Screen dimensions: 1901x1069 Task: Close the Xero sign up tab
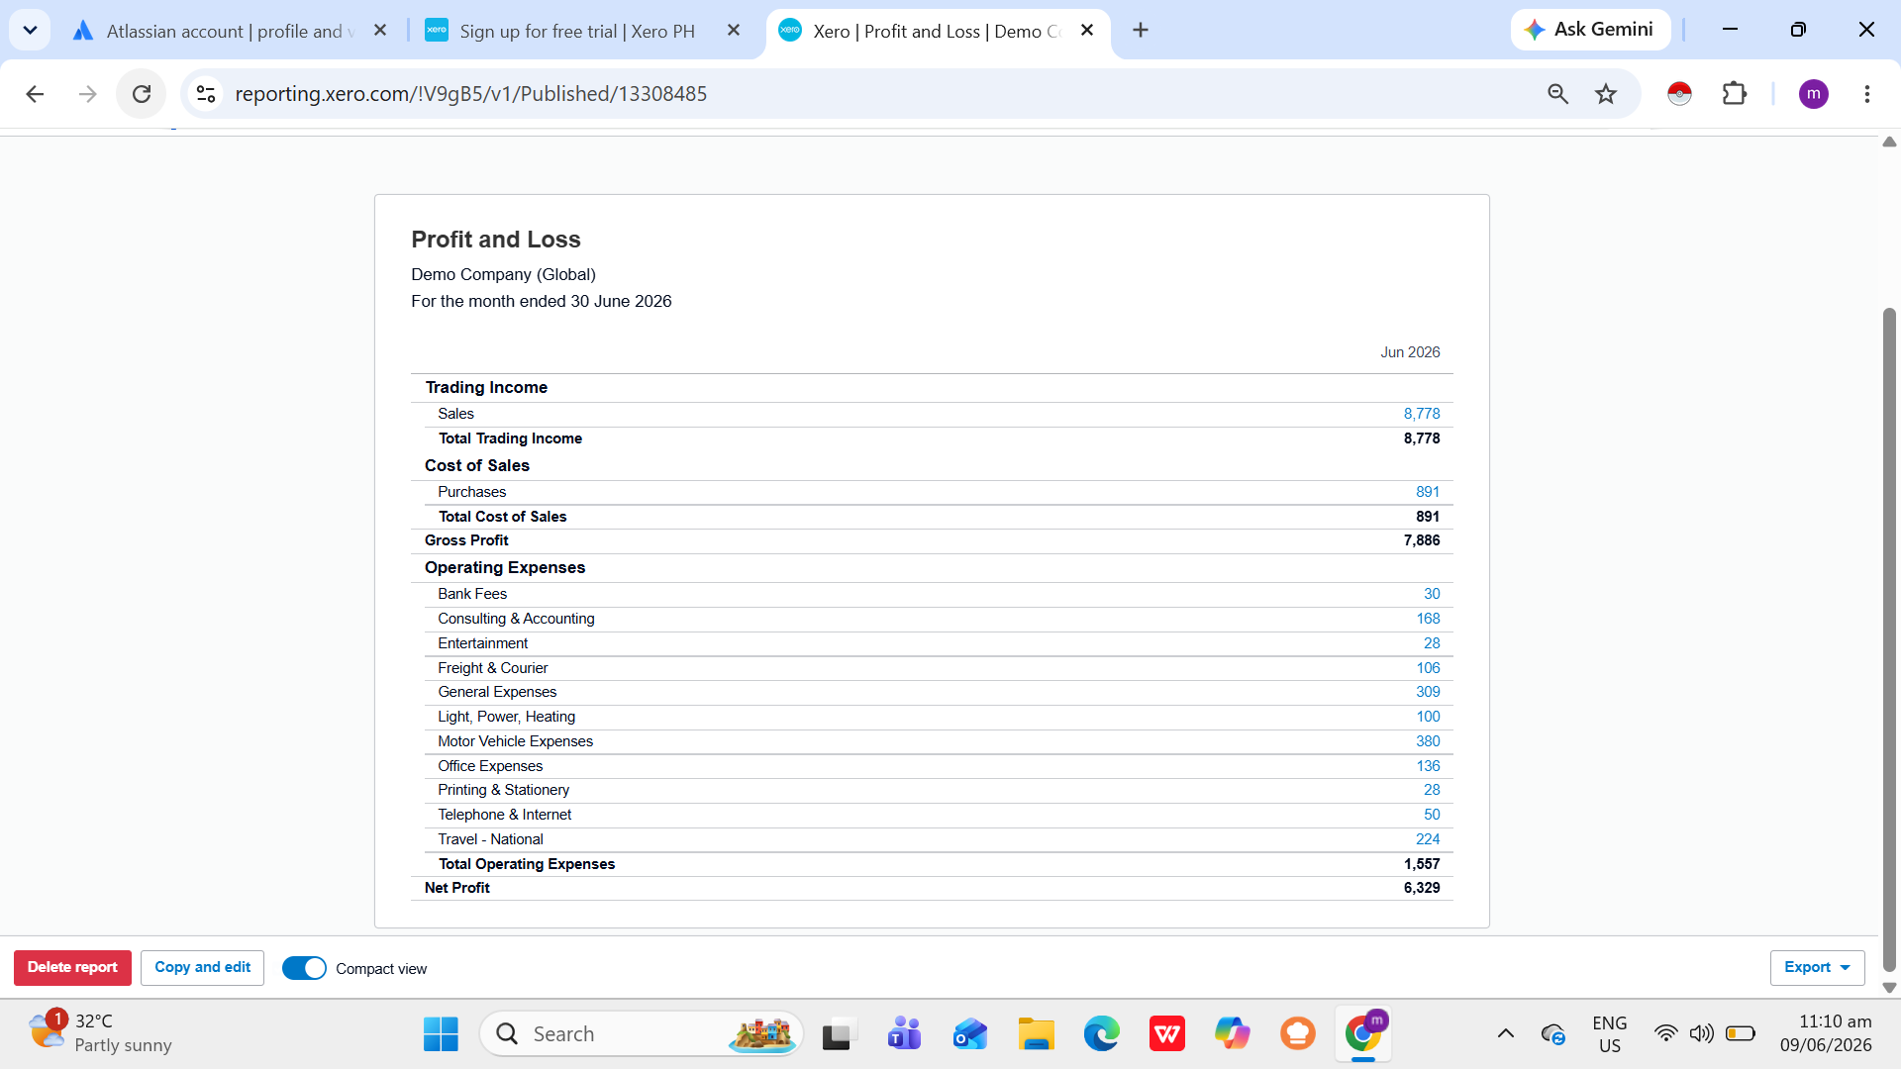pos(734,31)
